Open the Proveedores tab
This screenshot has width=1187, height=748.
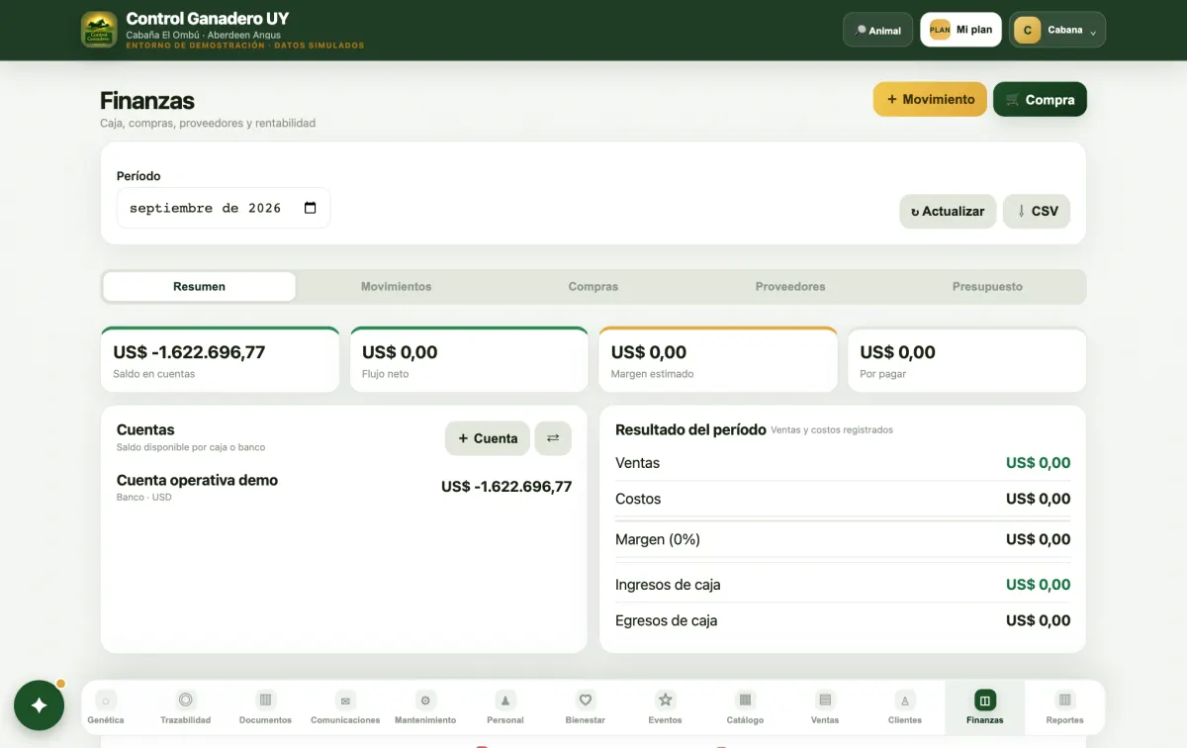[790, 287]
